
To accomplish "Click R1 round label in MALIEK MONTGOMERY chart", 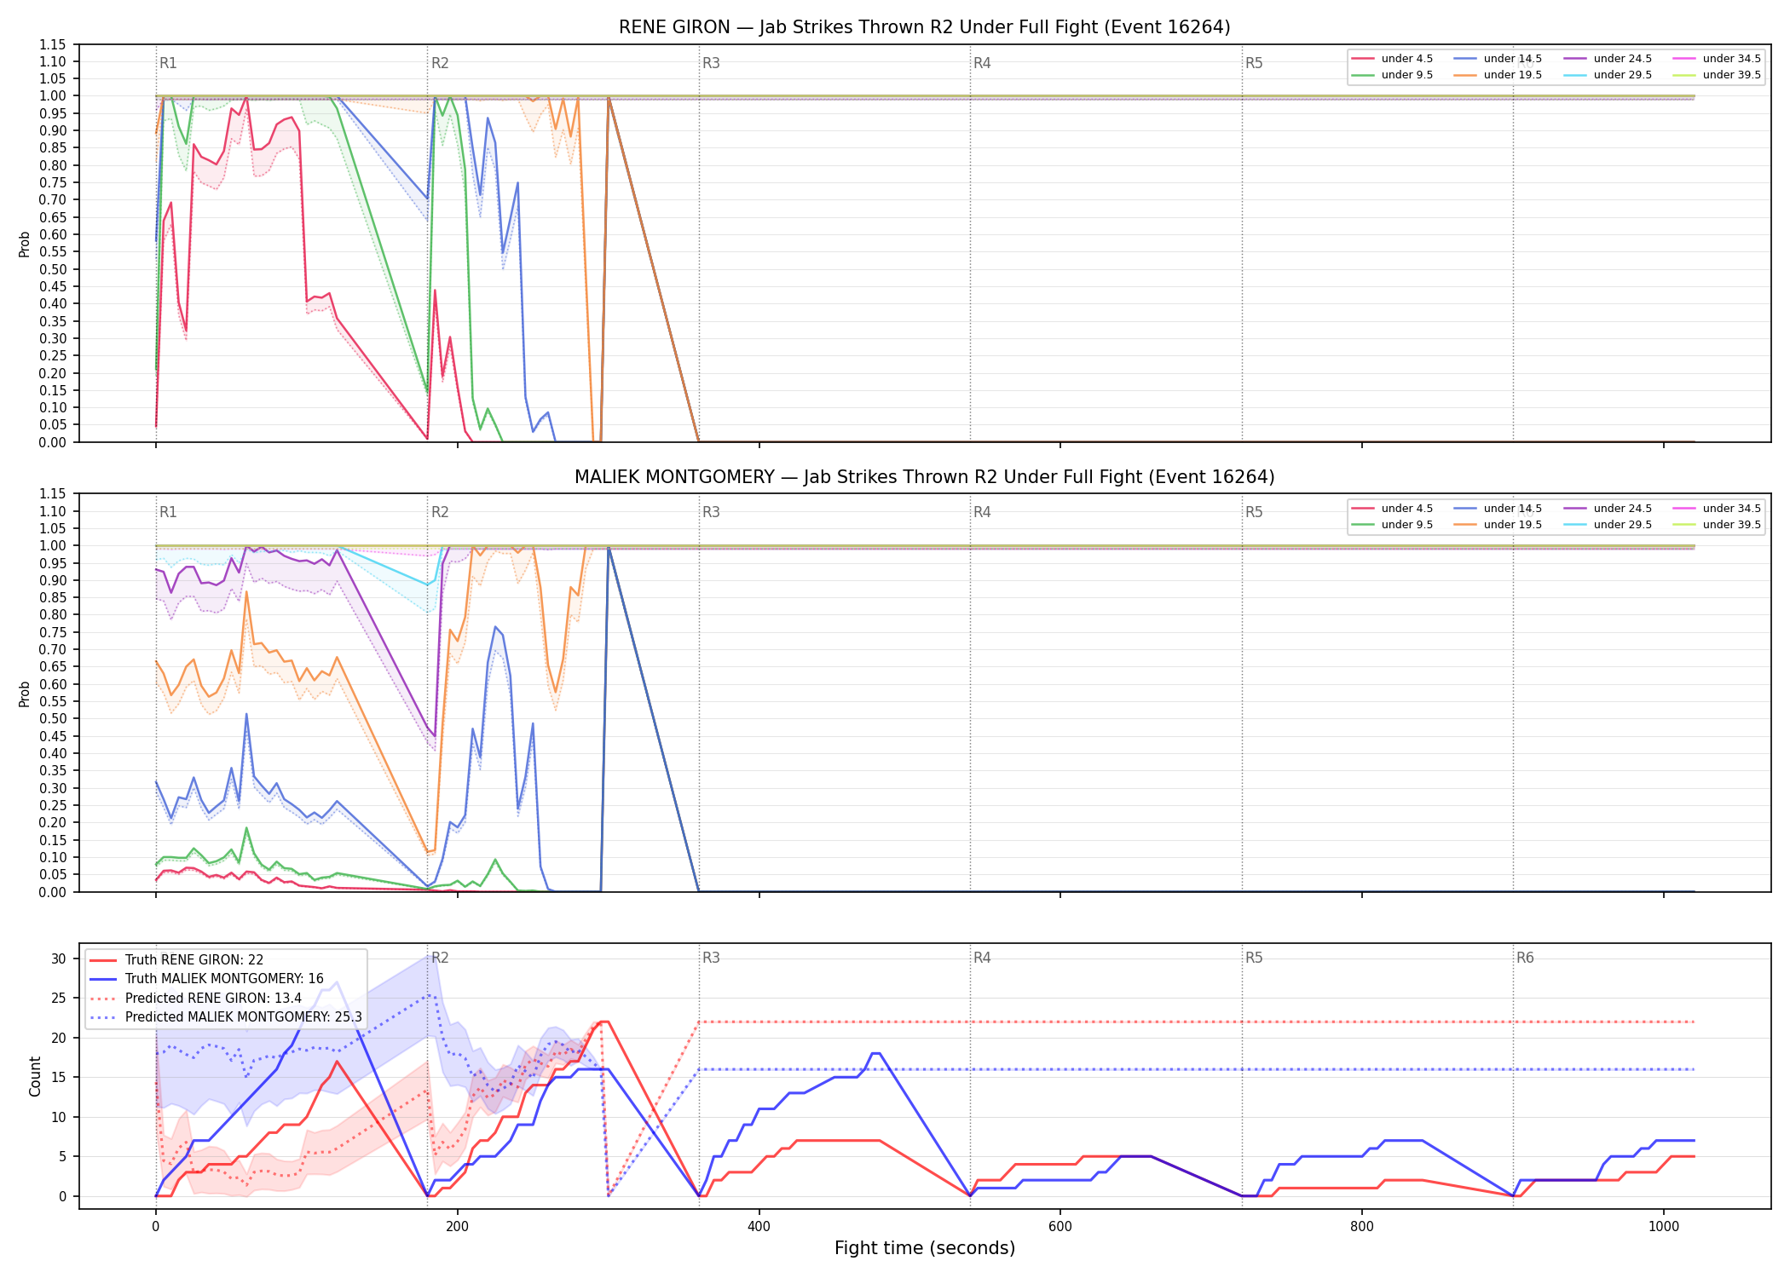I will click(x=168, y=512).
